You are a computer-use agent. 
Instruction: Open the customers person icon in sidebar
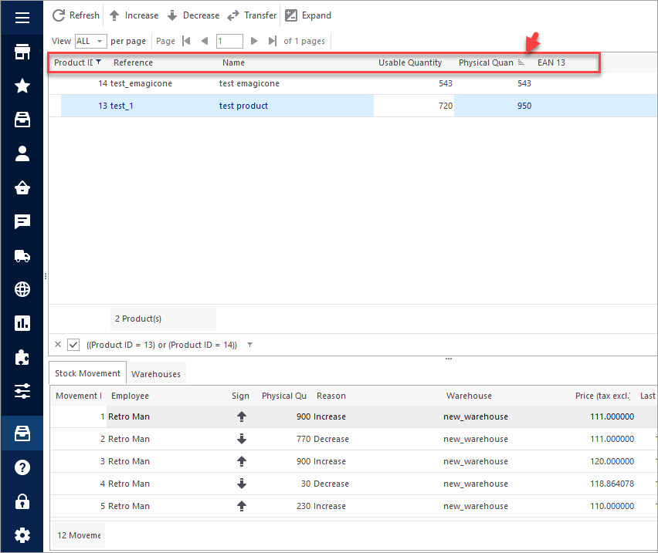coord(22,153)
